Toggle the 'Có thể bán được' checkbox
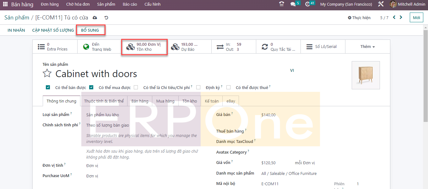428x189 pixels. 48,87
